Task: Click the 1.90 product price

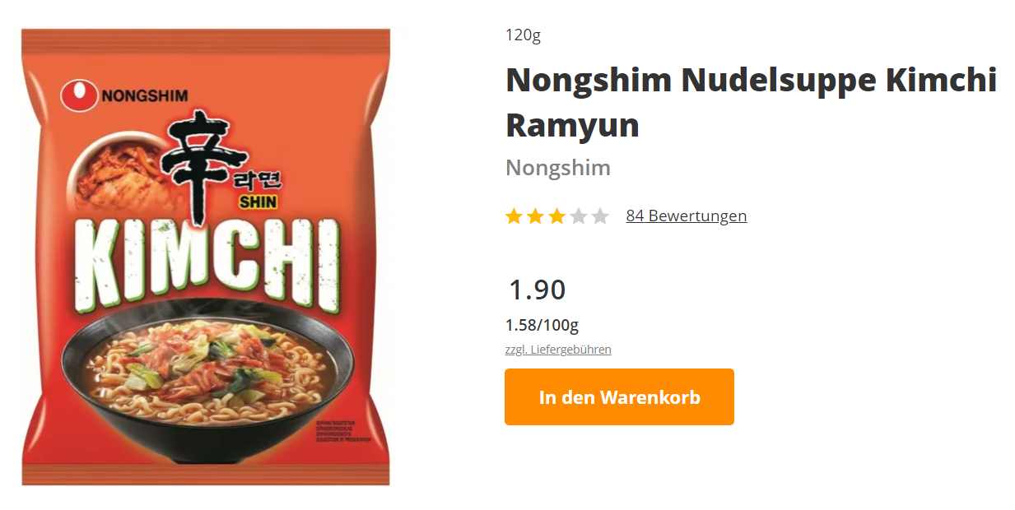Action: tap(537, 290)
